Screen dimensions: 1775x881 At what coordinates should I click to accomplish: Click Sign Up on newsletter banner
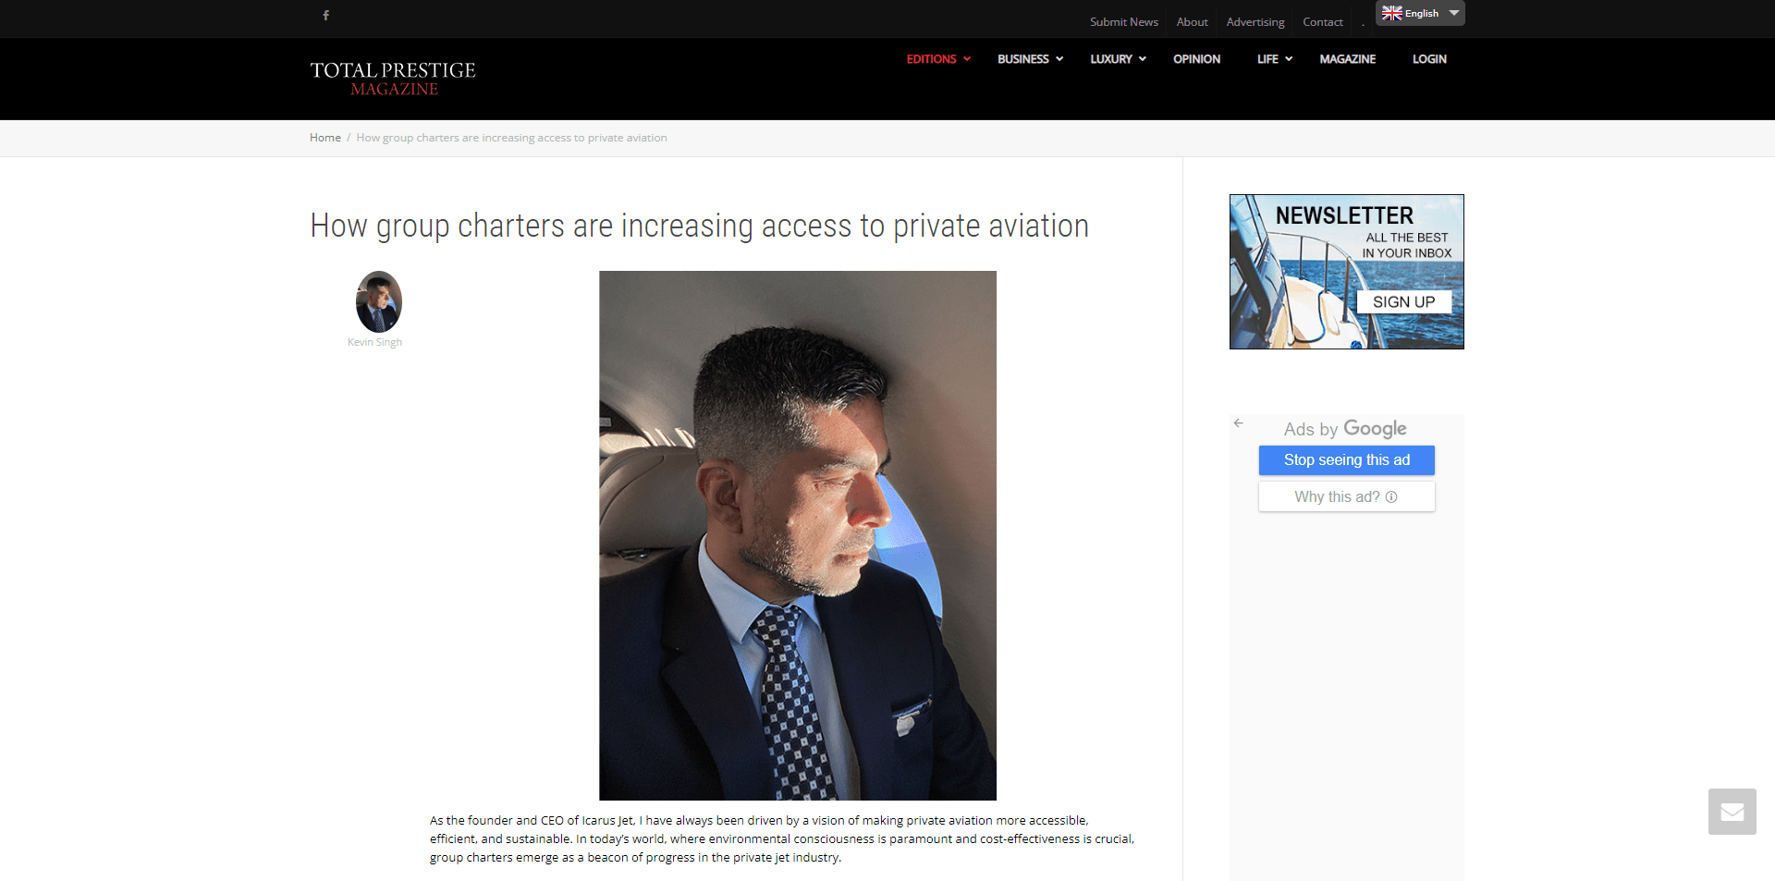[1403, 302]
